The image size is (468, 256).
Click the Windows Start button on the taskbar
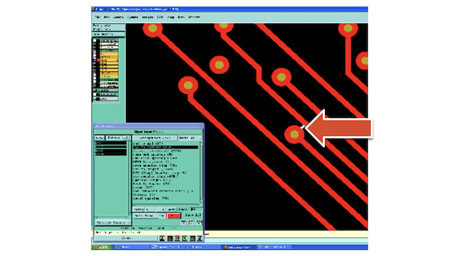click(x=102, y=247)
